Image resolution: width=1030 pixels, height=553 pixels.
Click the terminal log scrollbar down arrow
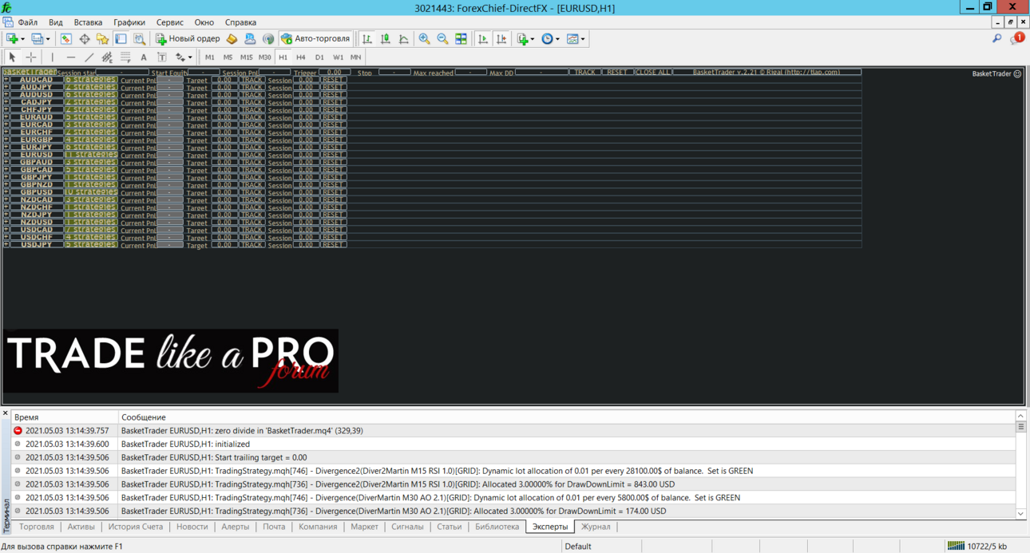point(1020,514)
